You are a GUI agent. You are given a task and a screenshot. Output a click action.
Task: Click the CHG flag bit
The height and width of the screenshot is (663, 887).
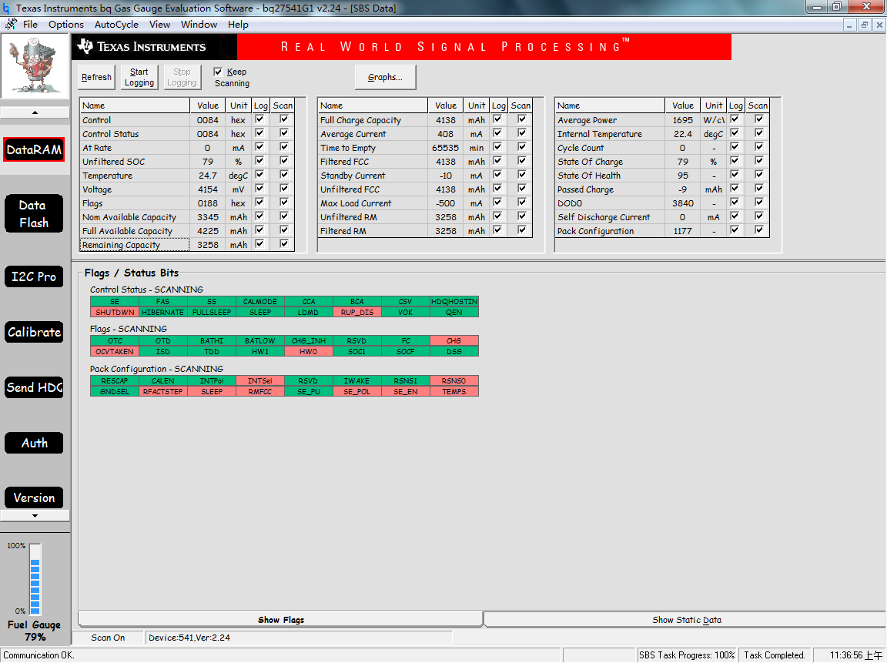454,341
